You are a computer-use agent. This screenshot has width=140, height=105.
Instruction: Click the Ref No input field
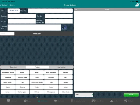click(59, 16)
